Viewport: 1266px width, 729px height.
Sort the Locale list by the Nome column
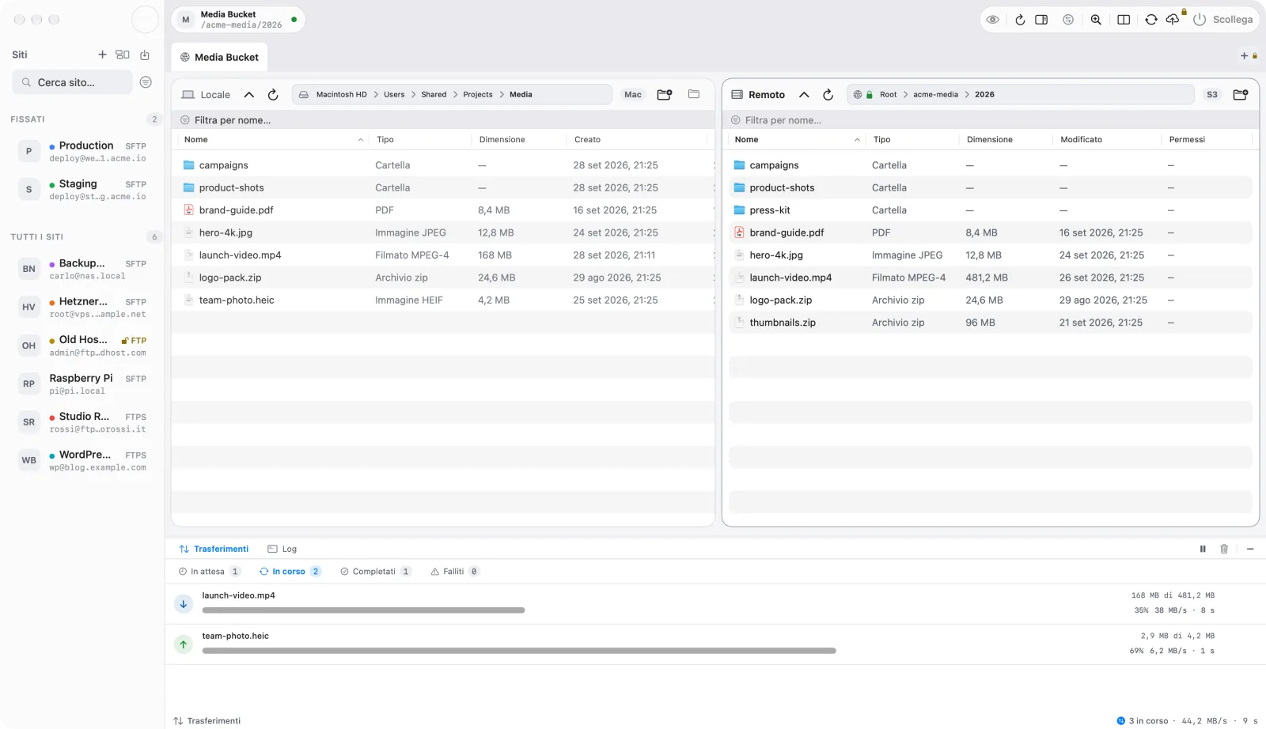(273, 140)
